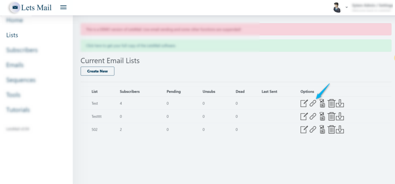The image size is (395, 184).
Task: Click subscriber count 4 for Test
Action: click(x=121, y=103)
